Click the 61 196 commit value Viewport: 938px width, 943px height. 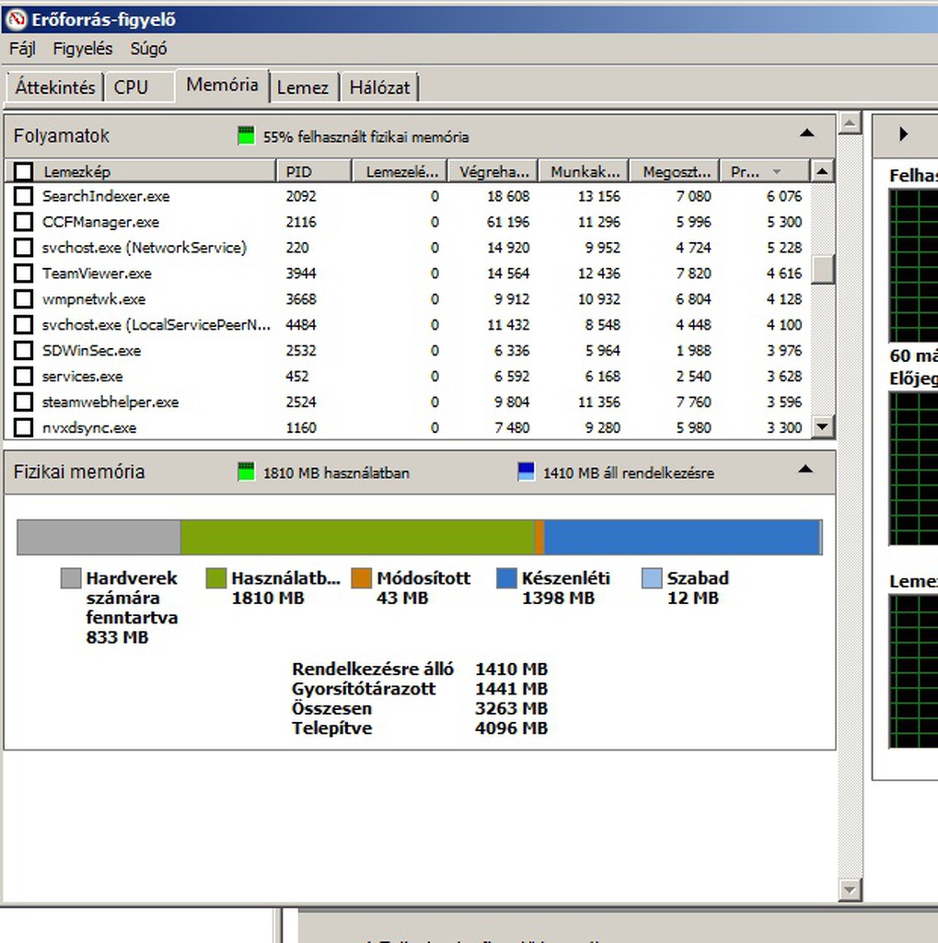click(x=508, y=222)
